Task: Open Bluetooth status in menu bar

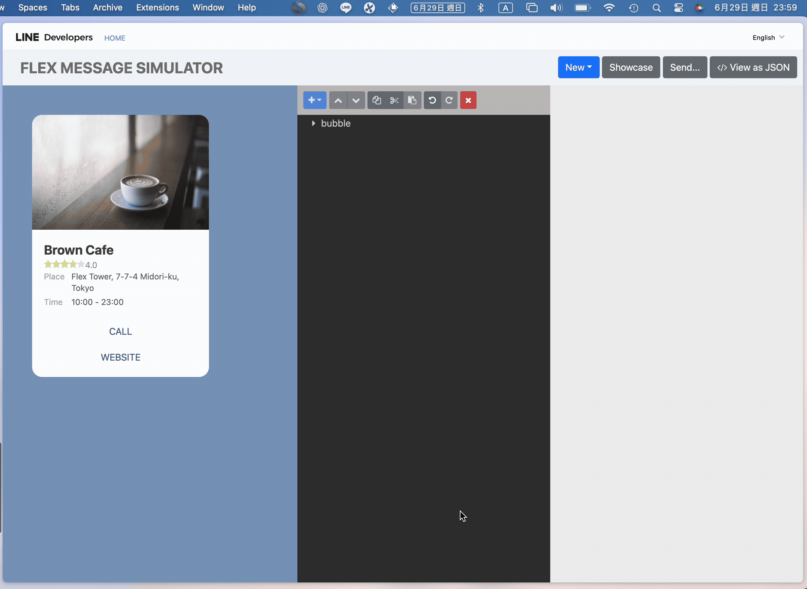Action: point(480,8)
